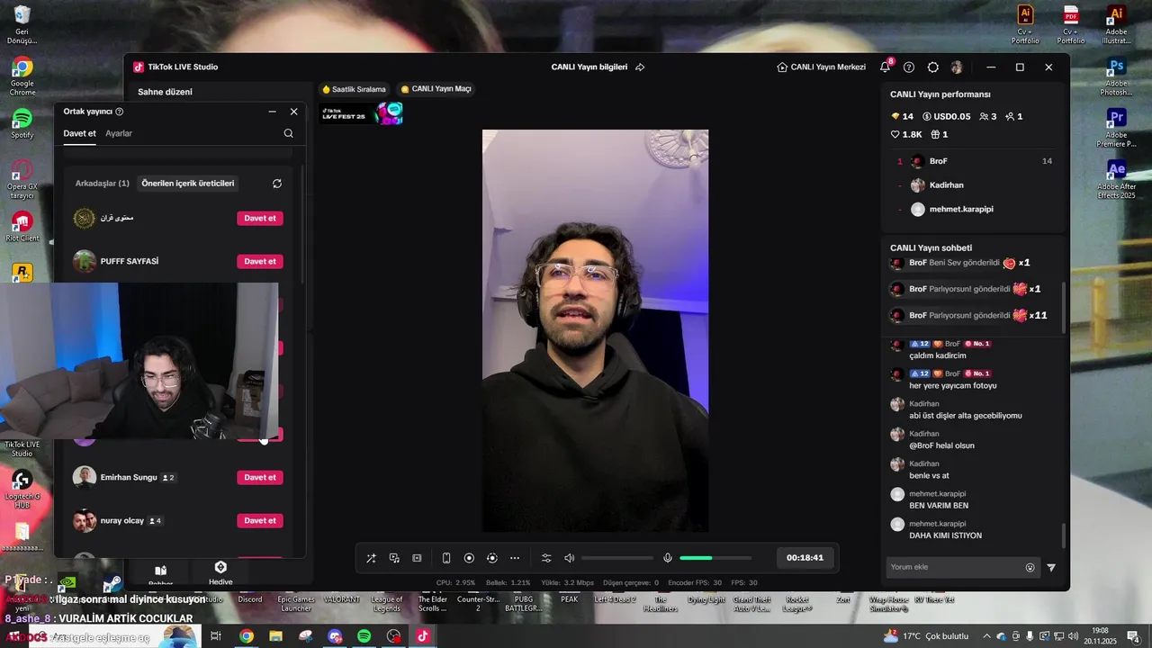The height and width of the screenshot is (648, 1152).
Task: Switch to the Ayarlar tab
Action: coord(119,133)
